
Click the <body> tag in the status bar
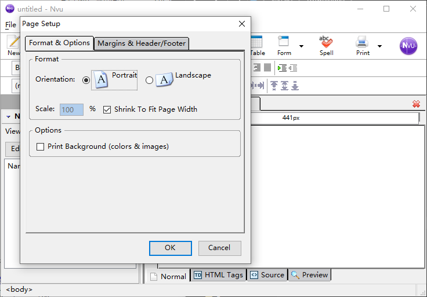click(19, 289)
